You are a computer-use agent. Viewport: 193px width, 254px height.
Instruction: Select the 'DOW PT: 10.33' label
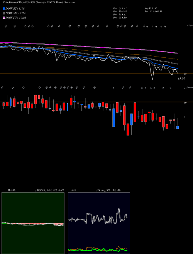[16, 18]
